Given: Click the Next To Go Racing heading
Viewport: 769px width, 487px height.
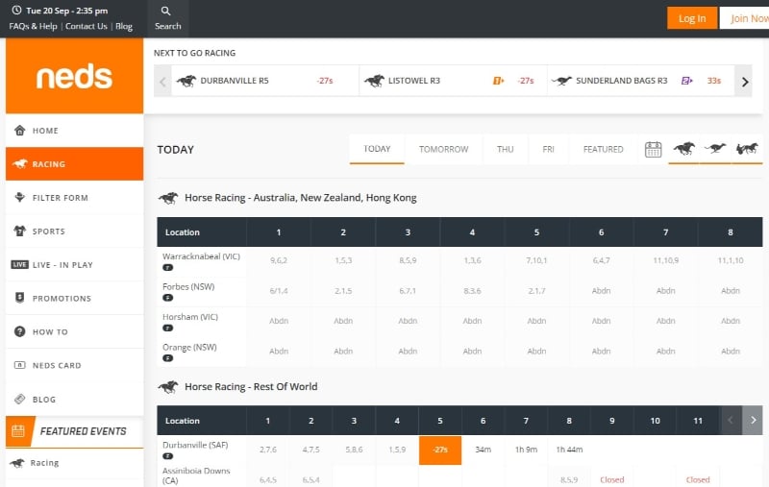Looking at the screenshot, I should (195, 53).
